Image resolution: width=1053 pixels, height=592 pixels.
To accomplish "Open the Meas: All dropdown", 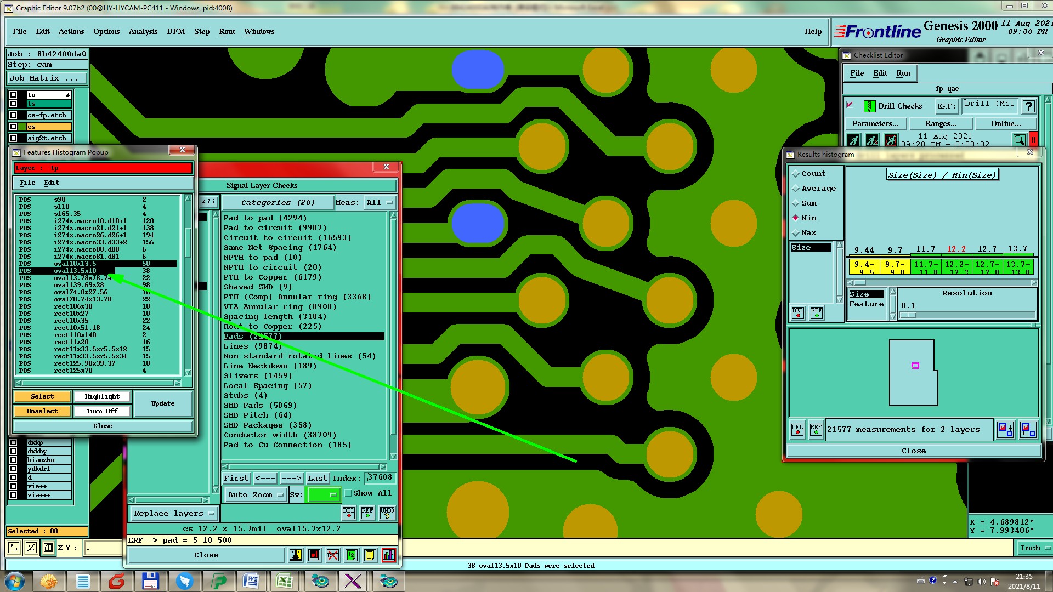I will 380,203.
